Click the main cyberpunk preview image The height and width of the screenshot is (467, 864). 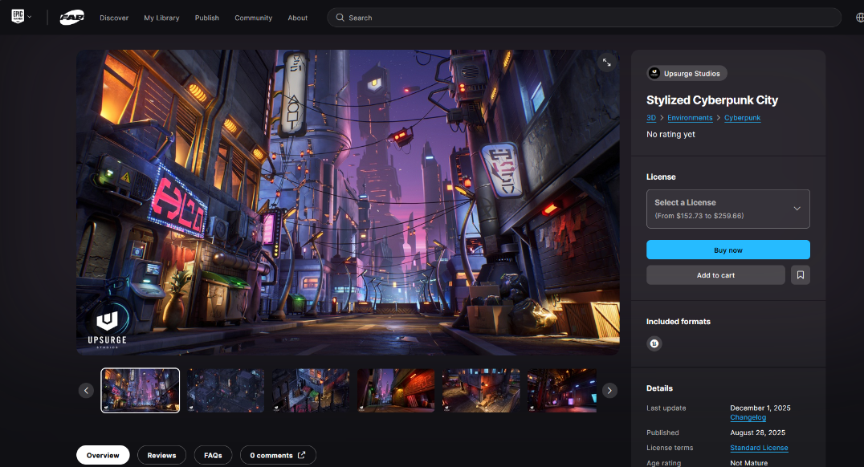[x=348, y=202]
